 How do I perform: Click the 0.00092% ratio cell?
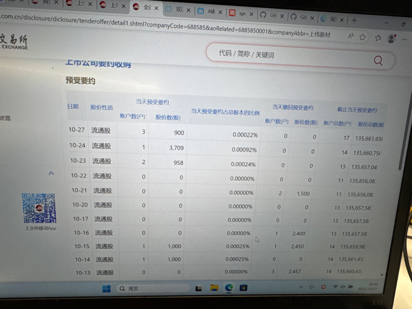point(244,150)
